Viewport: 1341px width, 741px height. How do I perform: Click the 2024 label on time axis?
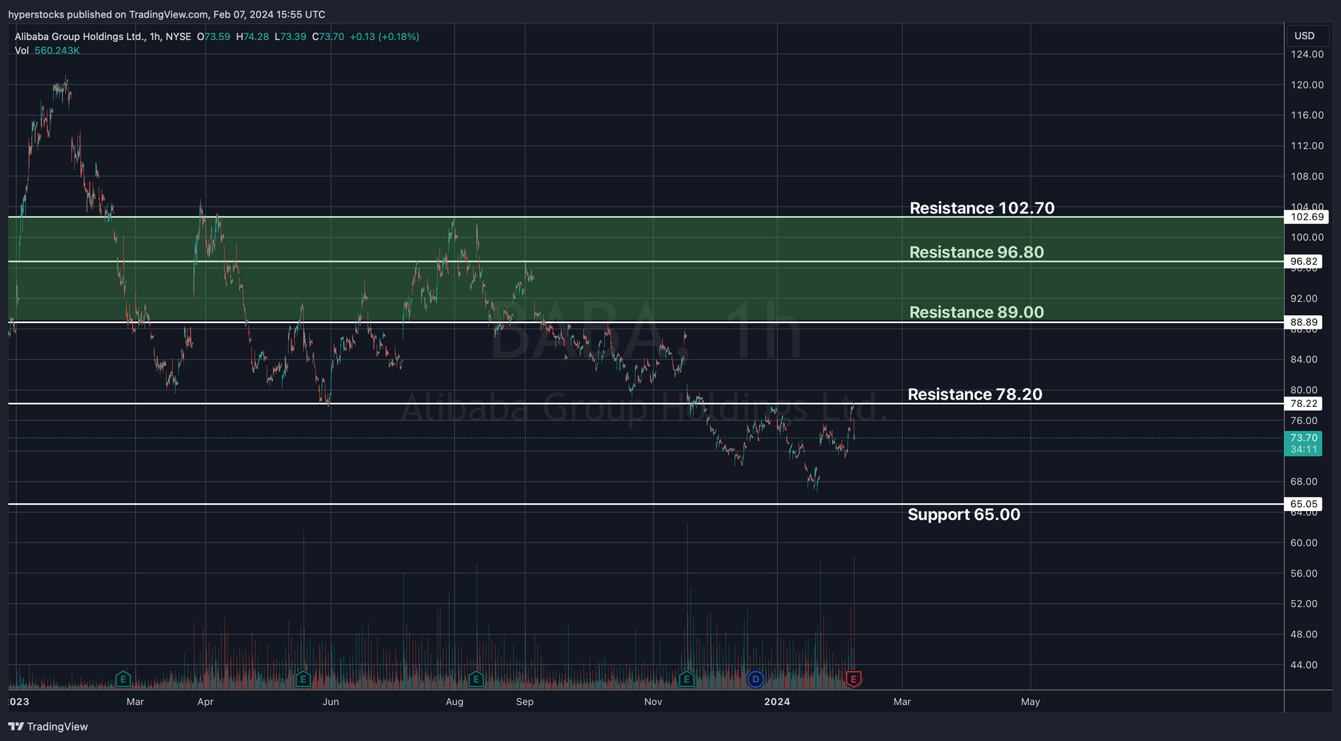(777, 702)
